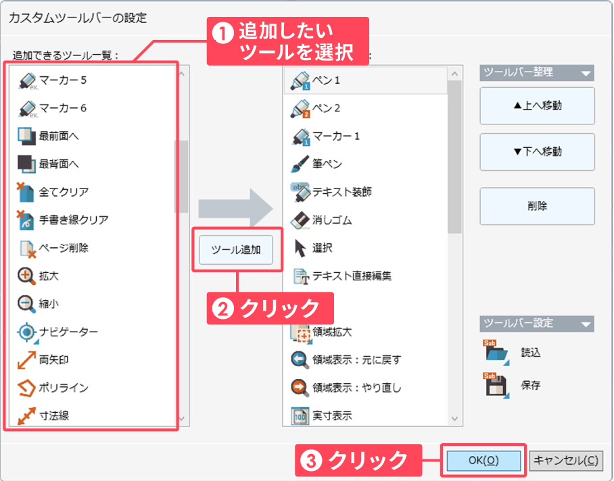Select the 寸法線 dimension line icon
This screenshot has width=614, height=481.
coord(26,415)
